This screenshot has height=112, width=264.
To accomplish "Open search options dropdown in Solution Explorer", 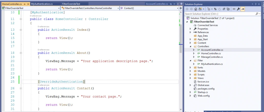I will [260, 14].
